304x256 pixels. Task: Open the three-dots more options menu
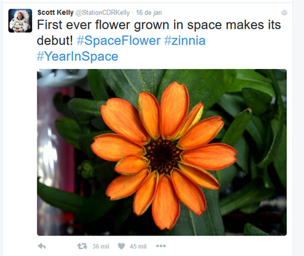pos(161,246)
